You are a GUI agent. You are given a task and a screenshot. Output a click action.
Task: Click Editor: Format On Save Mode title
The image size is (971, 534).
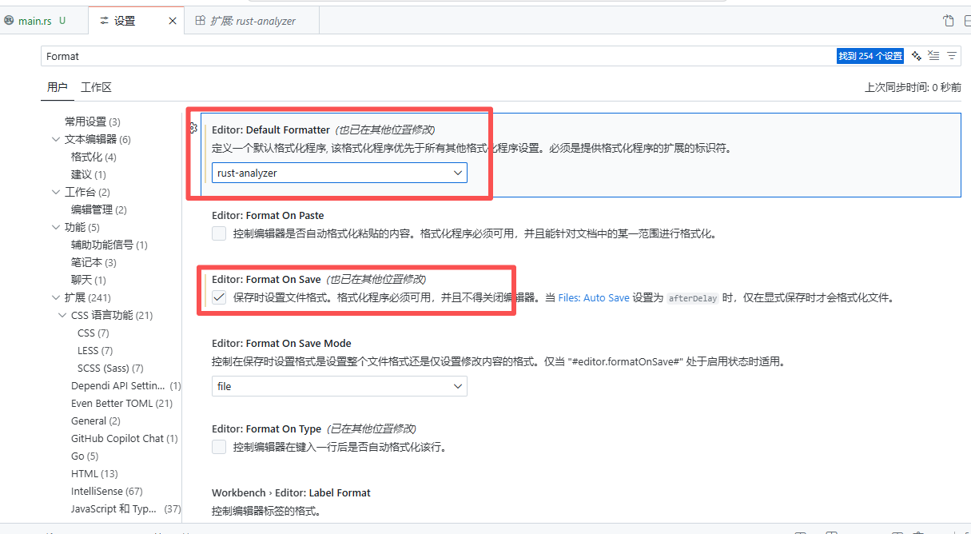pyautogui.click(x=281, y=343)
